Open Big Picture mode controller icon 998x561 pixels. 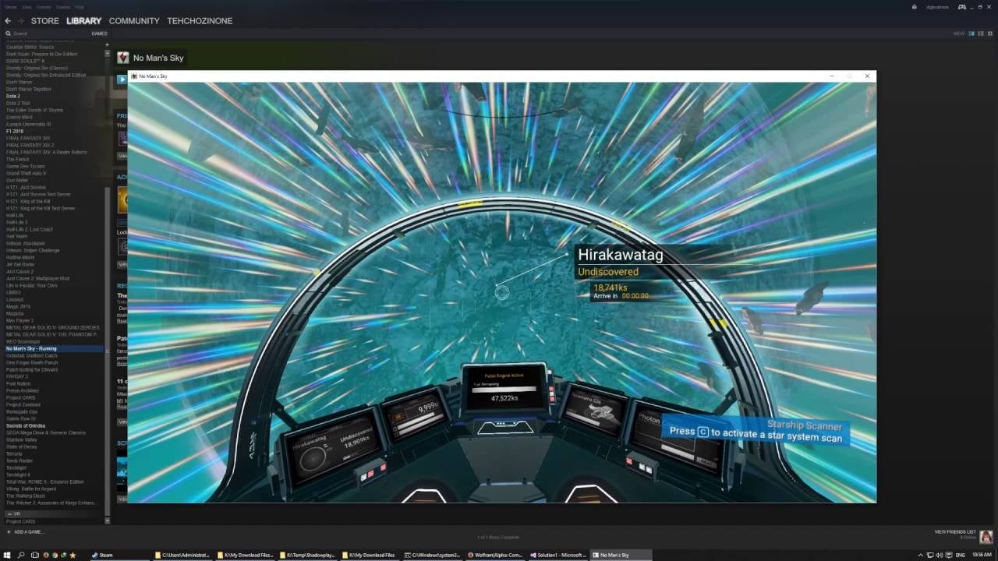point(962,7)
